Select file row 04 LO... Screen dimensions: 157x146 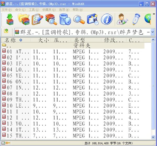click(73, 69)
